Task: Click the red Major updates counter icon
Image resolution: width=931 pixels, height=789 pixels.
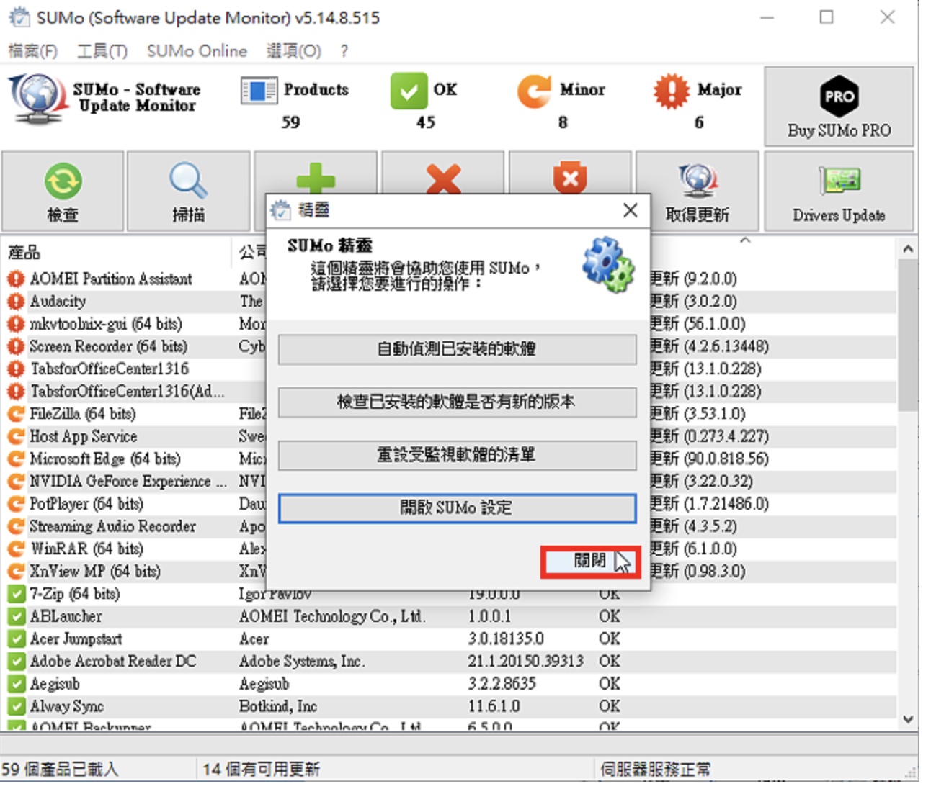Action: click(671, 91)
